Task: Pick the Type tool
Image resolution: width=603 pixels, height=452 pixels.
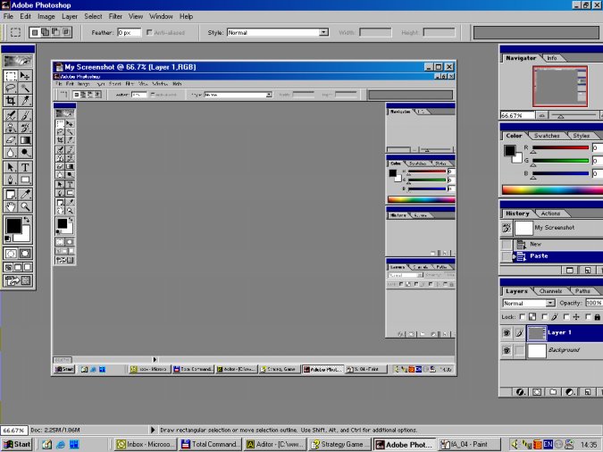Action: point(25,166)
